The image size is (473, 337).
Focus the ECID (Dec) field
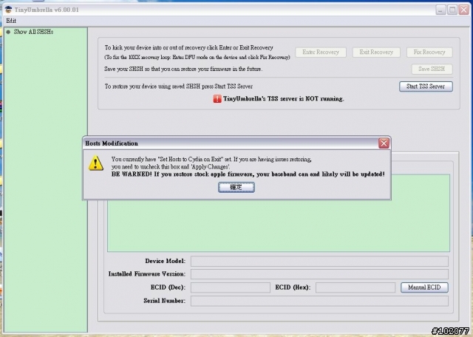[231, 287]
